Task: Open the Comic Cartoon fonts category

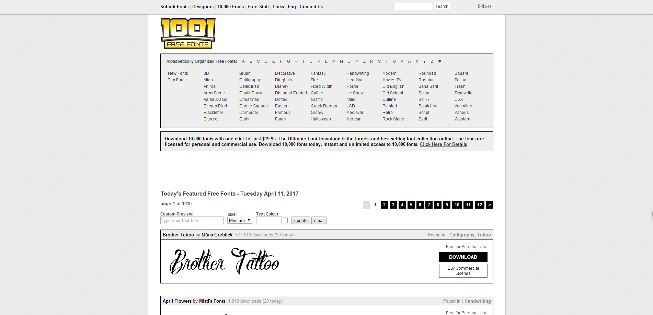Action: pyautogui.click(x=253, y=106)
